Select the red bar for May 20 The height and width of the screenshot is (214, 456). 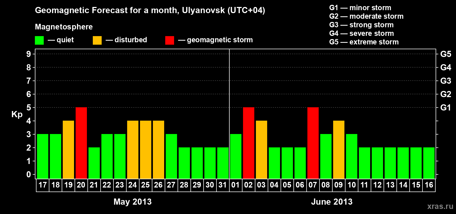(81, 143)
